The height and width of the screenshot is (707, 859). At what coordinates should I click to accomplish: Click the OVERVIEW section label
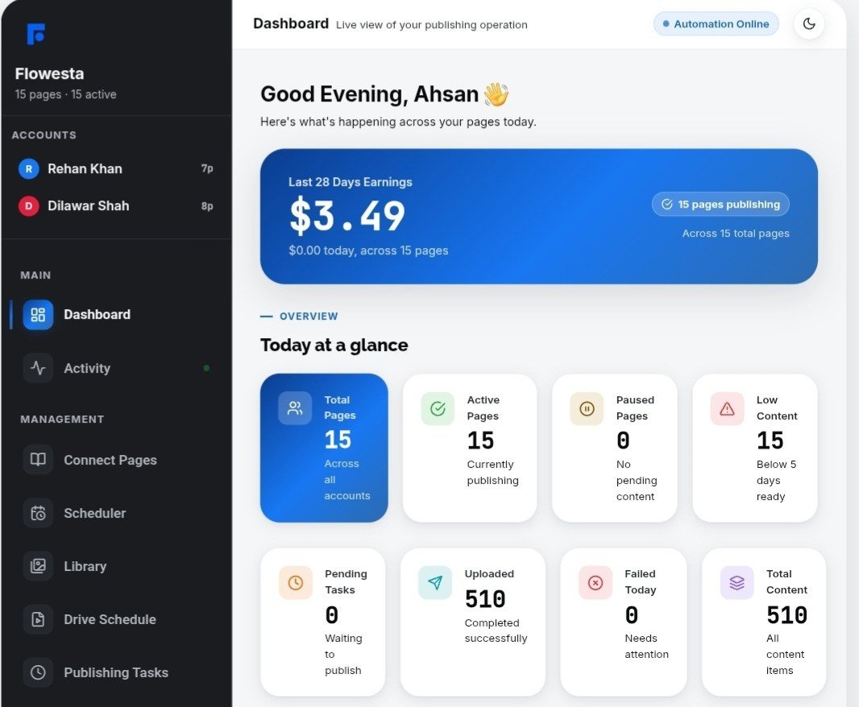point(309,316)
